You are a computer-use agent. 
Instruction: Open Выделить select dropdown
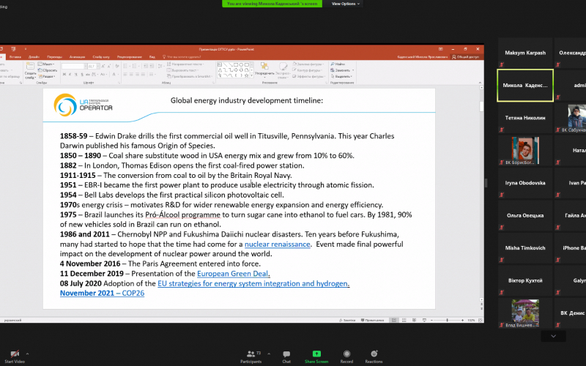341,76
